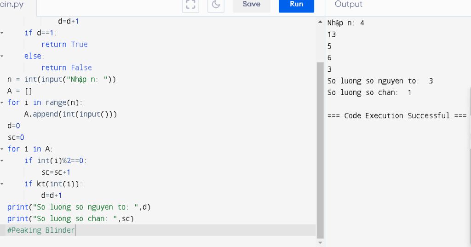
Task: Switch to the Output panel header
Action: click(348, 5)
